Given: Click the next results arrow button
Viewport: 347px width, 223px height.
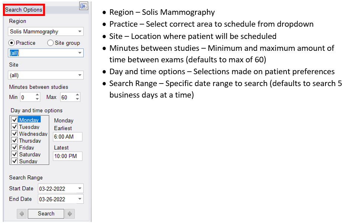Looking at the screenshot, I should 69,214.
